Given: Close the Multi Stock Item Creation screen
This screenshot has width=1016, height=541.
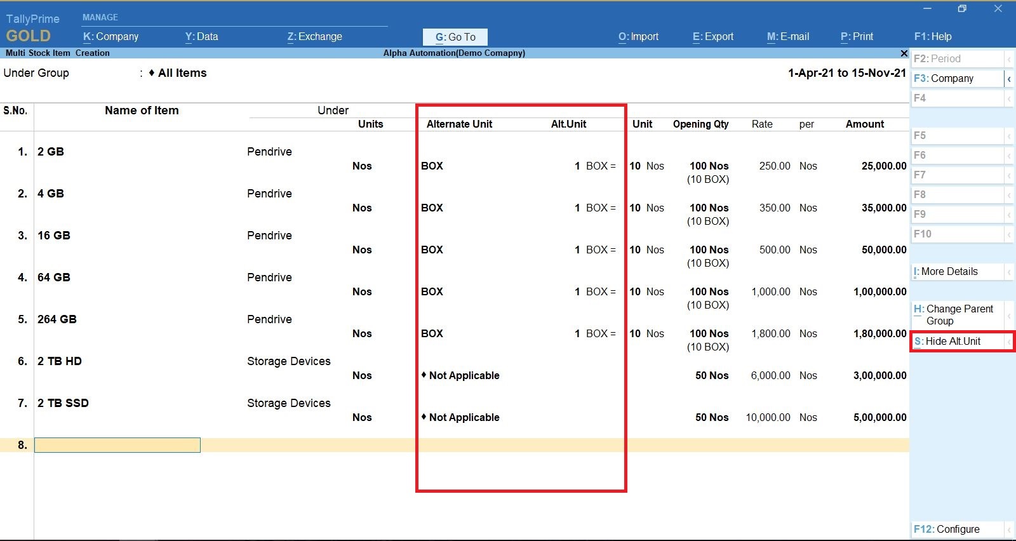Looking at the screenshot, I should (x=904, y=53).
